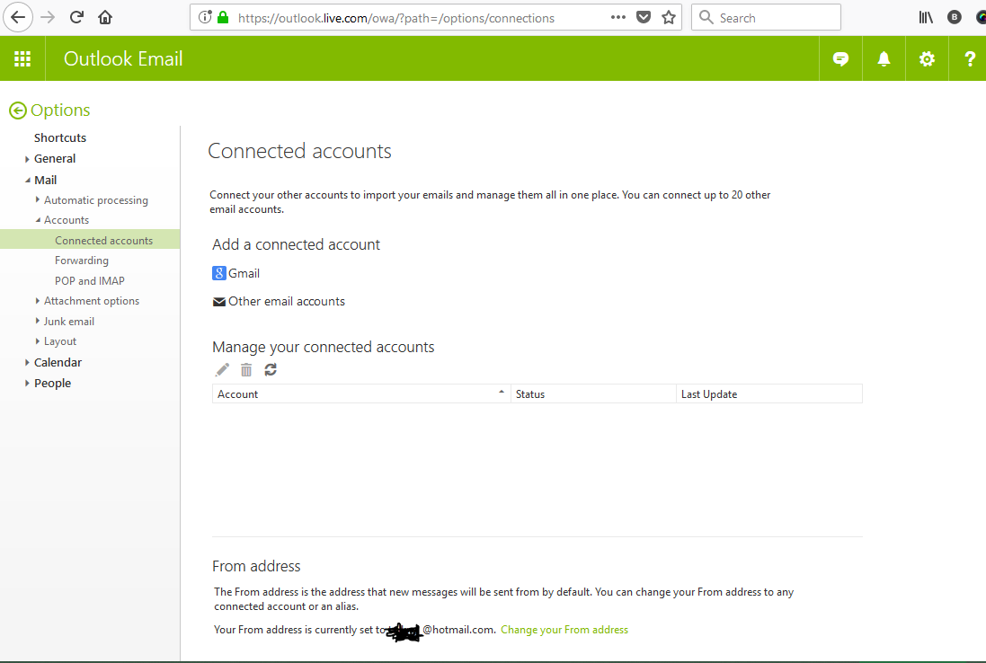Expand Automatic processing
986x663 pixels.
pos(38,199)
